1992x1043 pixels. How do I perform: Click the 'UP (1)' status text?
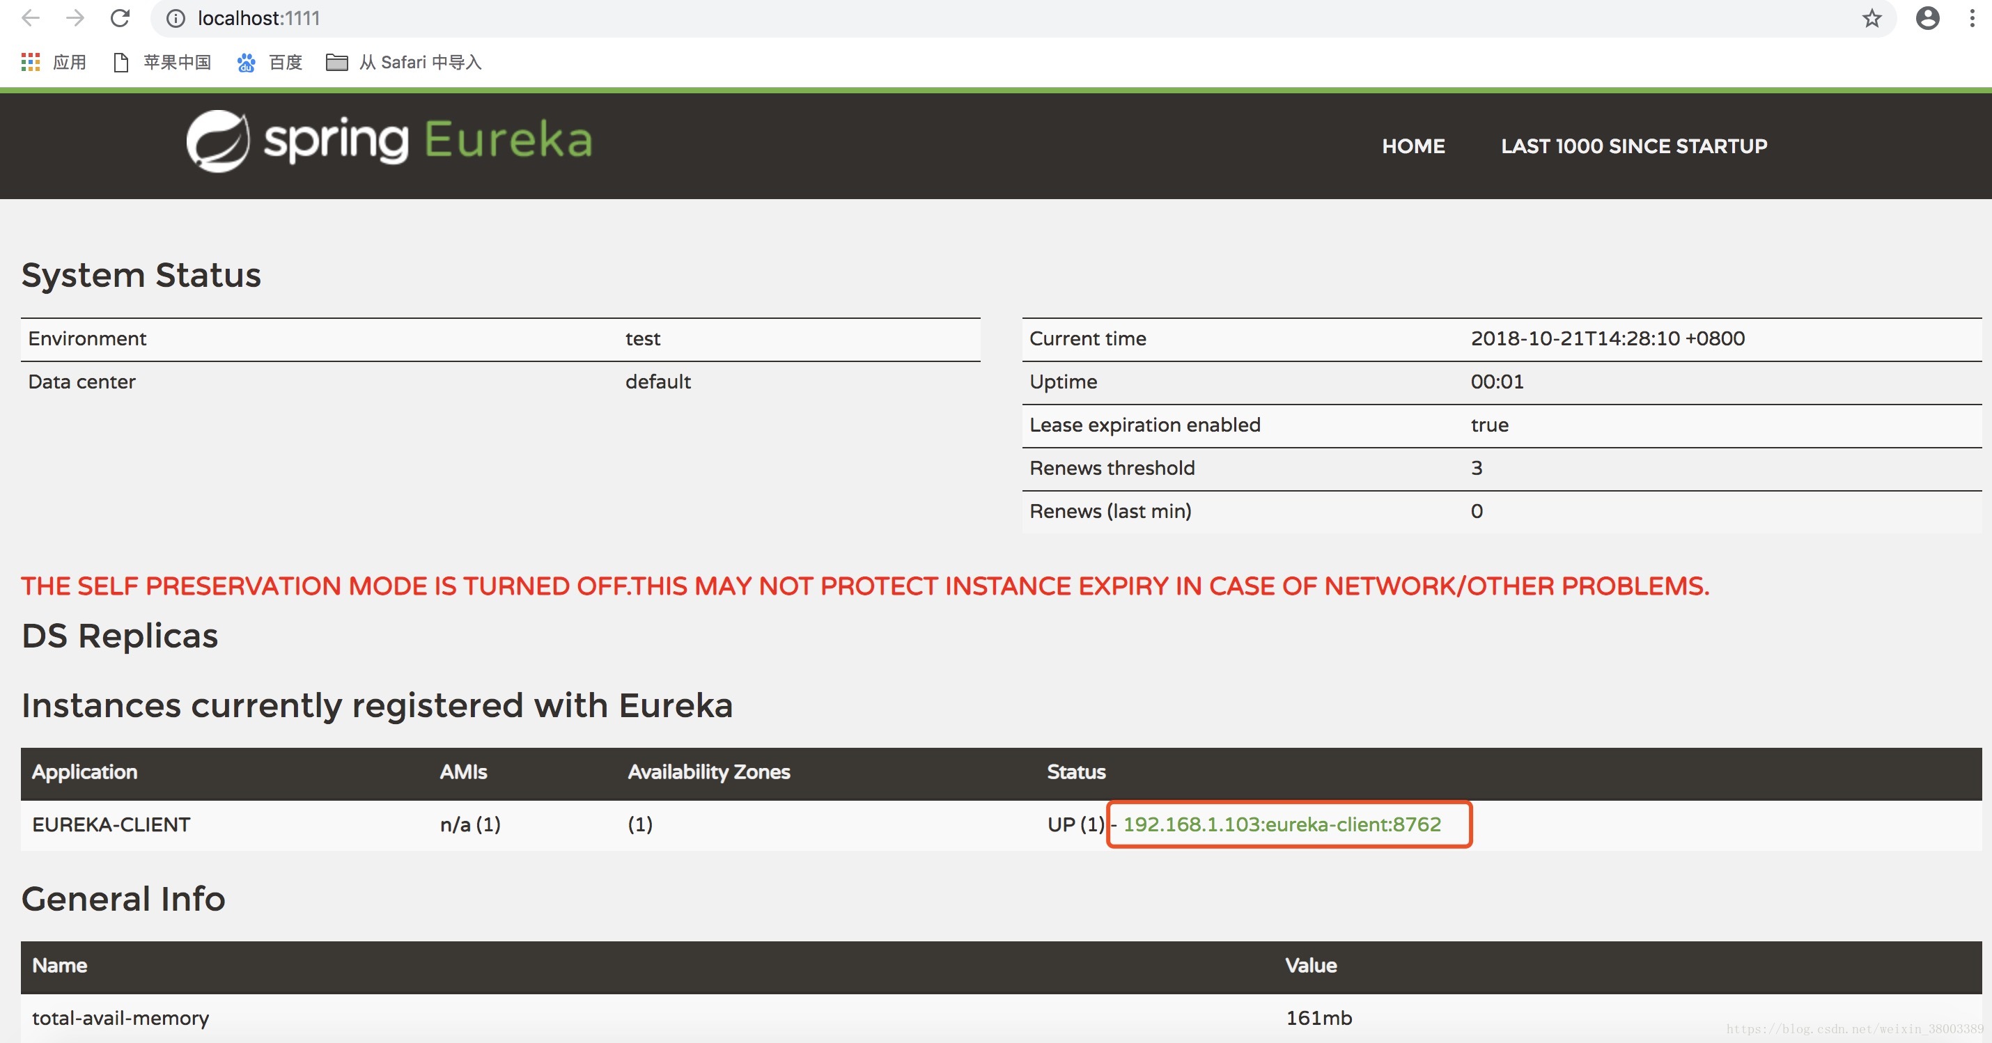[x=1075, y=824]
